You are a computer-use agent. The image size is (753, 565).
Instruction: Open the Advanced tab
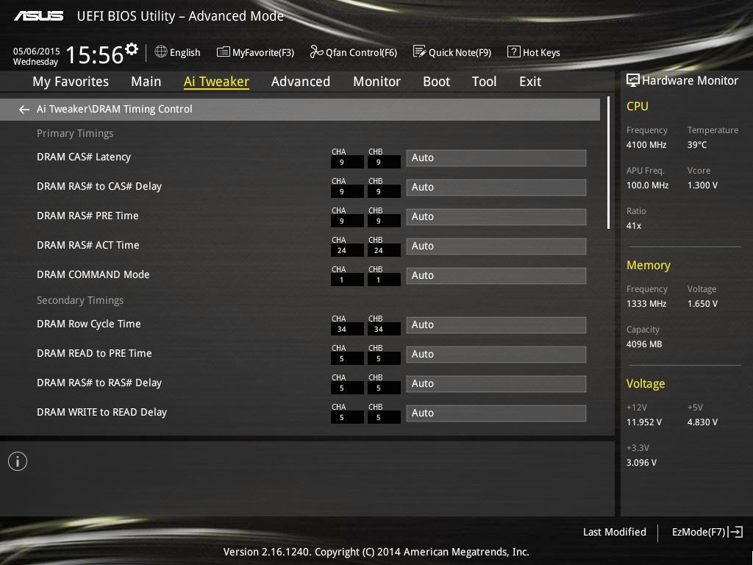(301, 82)
